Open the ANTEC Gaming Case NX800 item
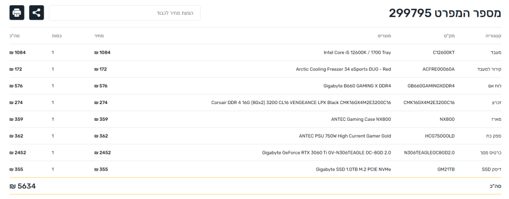The width and height of the screenshot is (509, 199). coord(361,119)
